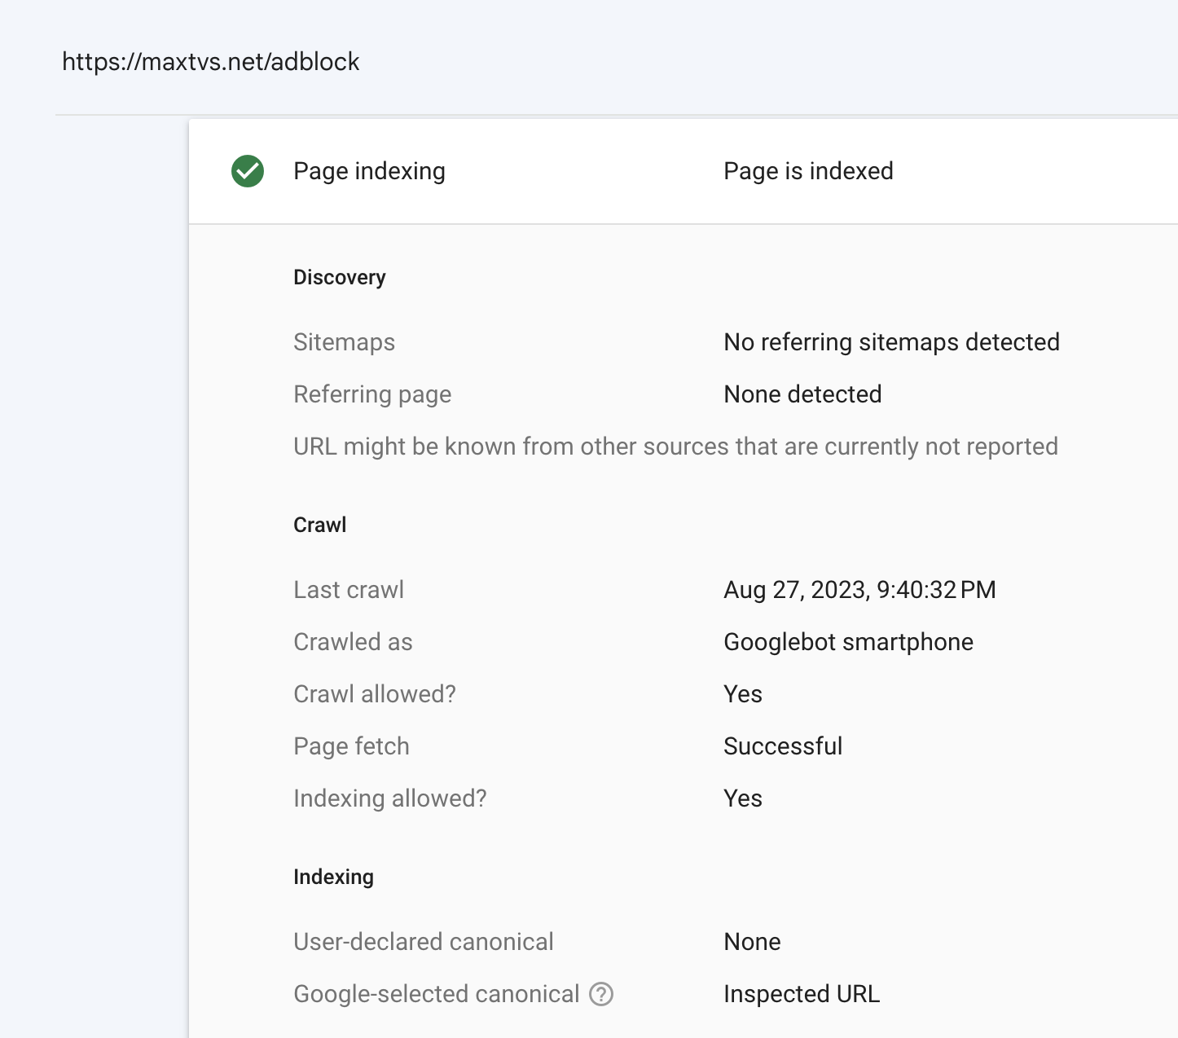Click the Indexing allowed? label
This screenshot has width=1178, height=1038.
click(x=389, y=798)
